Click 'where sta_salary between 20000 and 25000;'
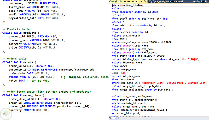The height and width of the screenshot is (120, 209). click(x=142, y=42)
